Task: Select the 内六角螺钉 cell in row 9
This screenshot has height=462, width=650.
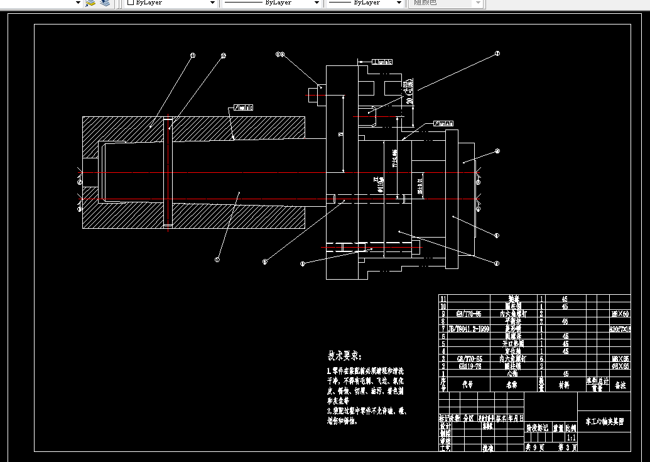Action: point(513,314)
